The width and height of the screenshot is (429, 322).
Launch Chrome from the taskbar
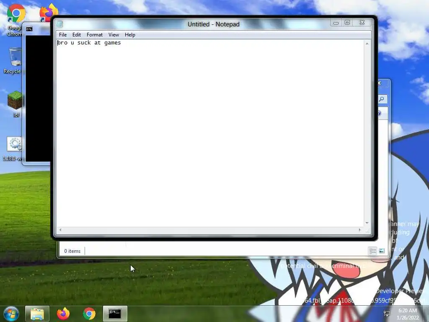tap(89, 314)
